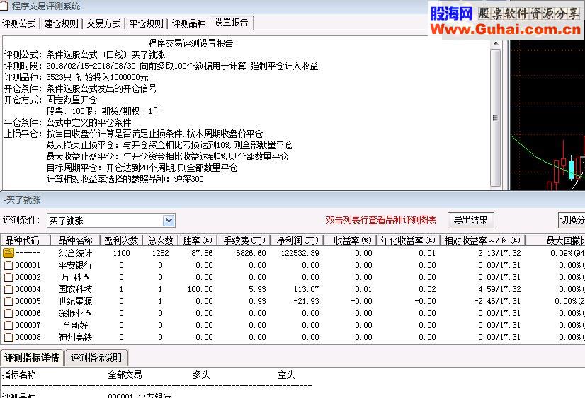Switch to the 建仓规则 tab
The image size is (585, 398).
[x=61, y=23]
